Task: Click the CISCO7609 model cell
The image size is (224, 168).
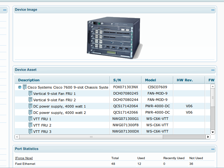Action: pos(157,87)
